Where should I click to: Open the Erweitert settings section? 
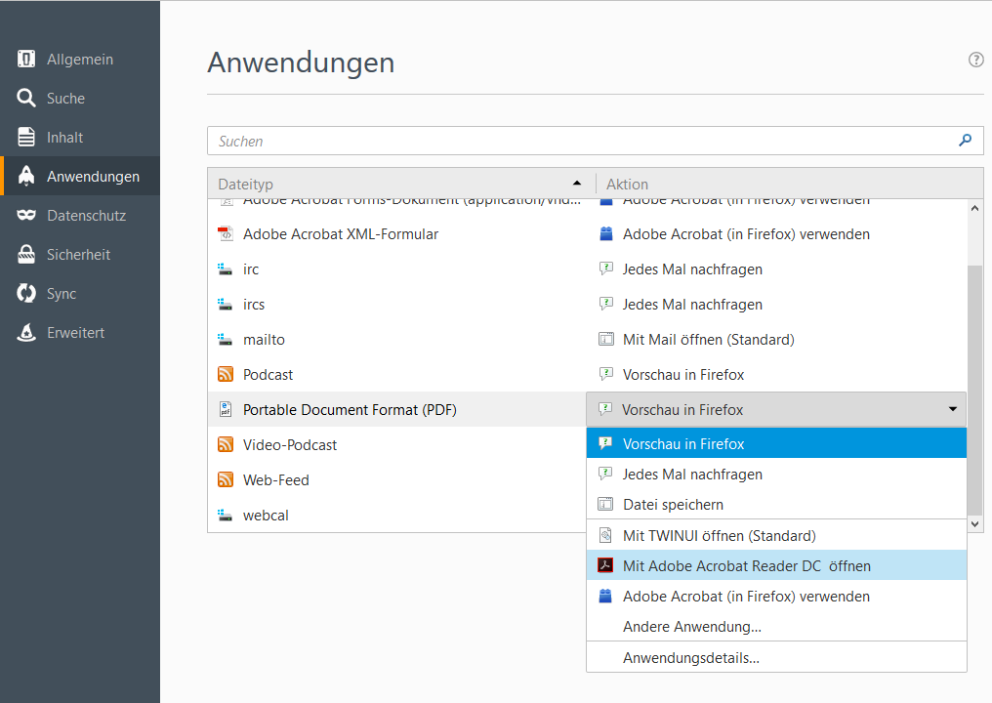click(x=80, y=333)
